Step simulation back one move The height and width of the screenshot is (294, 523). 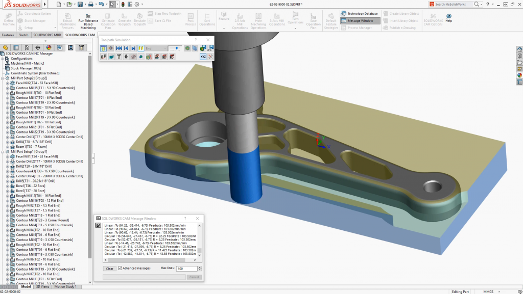[126, 48]
